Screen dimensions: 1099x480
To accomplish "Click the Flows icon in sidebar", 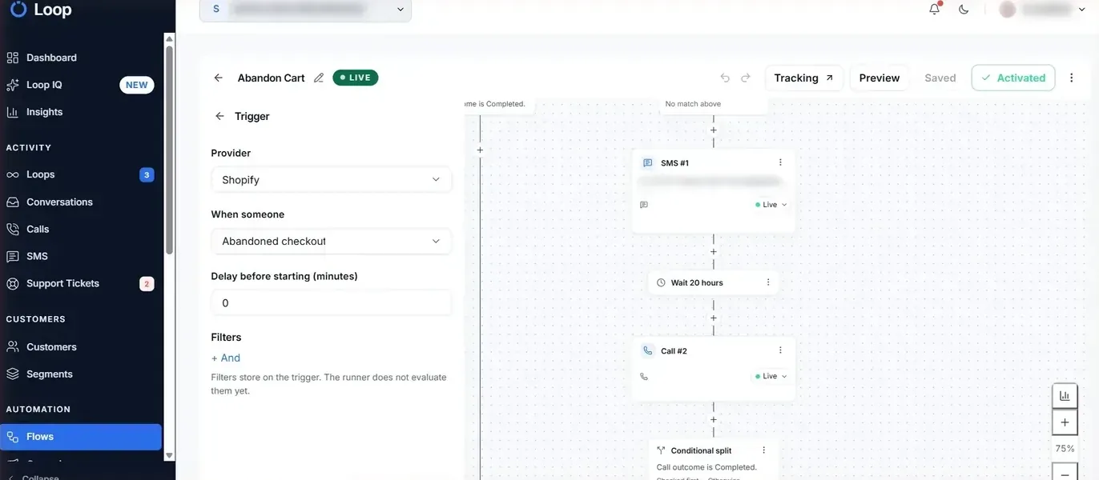I will click(x=12, y=437).
